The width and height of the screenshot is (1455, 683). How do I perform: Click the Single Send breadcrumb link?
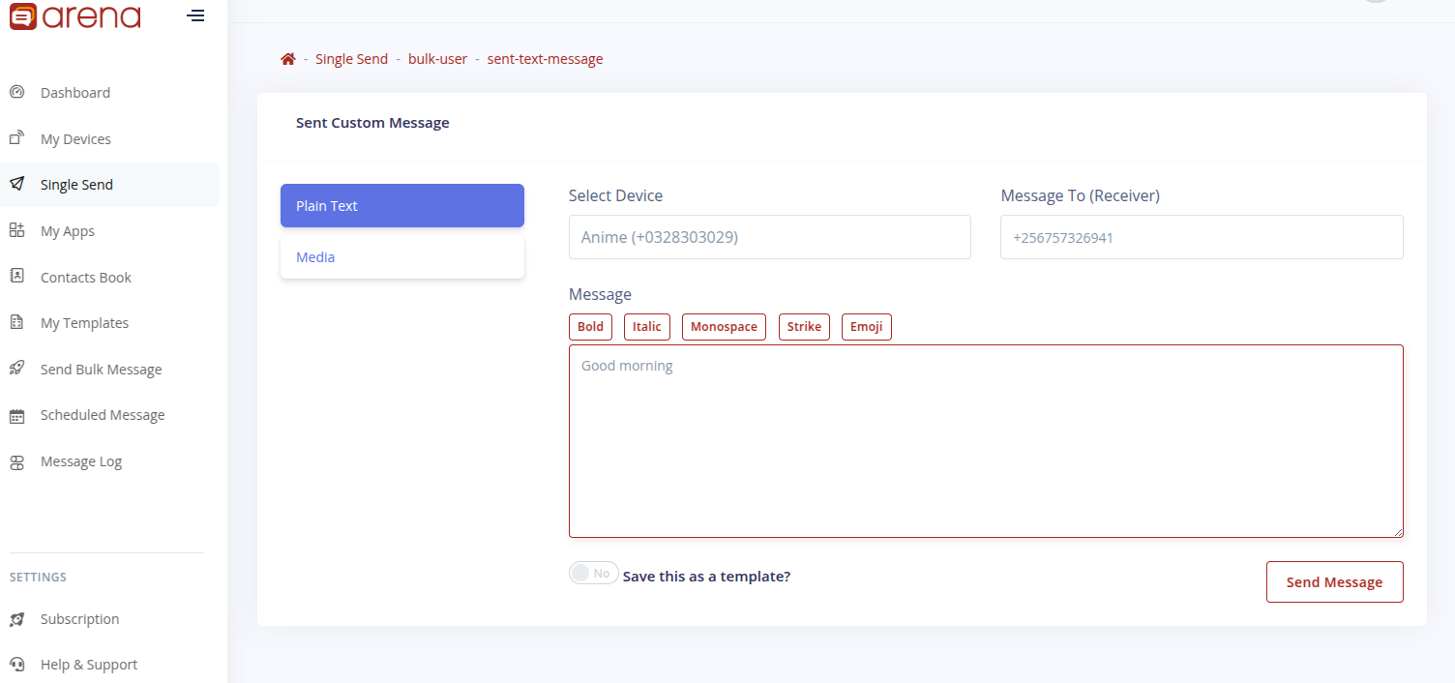click(x=351, y=59)
